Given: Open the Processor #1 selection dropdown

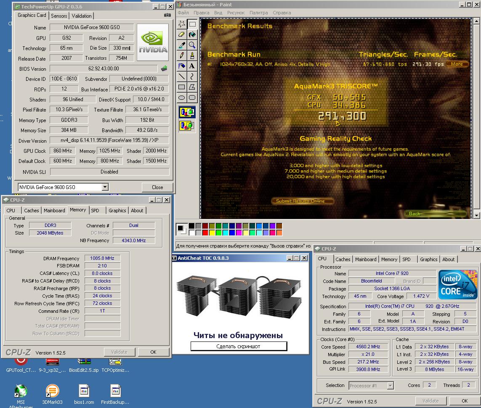Looking at the screenshot, I should point(390,386).
